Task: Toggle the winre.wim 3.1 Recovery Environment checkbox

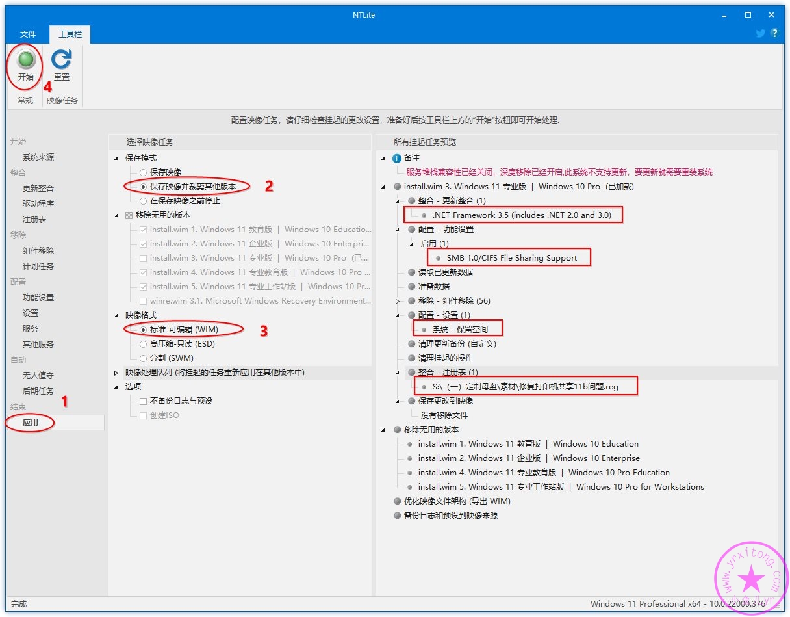Action: (x=144, y=301)
